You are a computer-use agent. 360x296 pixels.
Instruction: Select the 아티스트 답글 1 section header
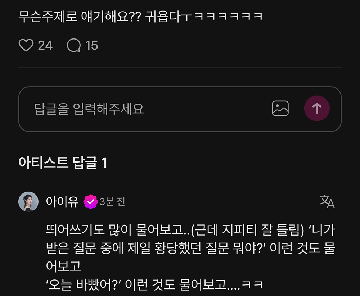63,163
